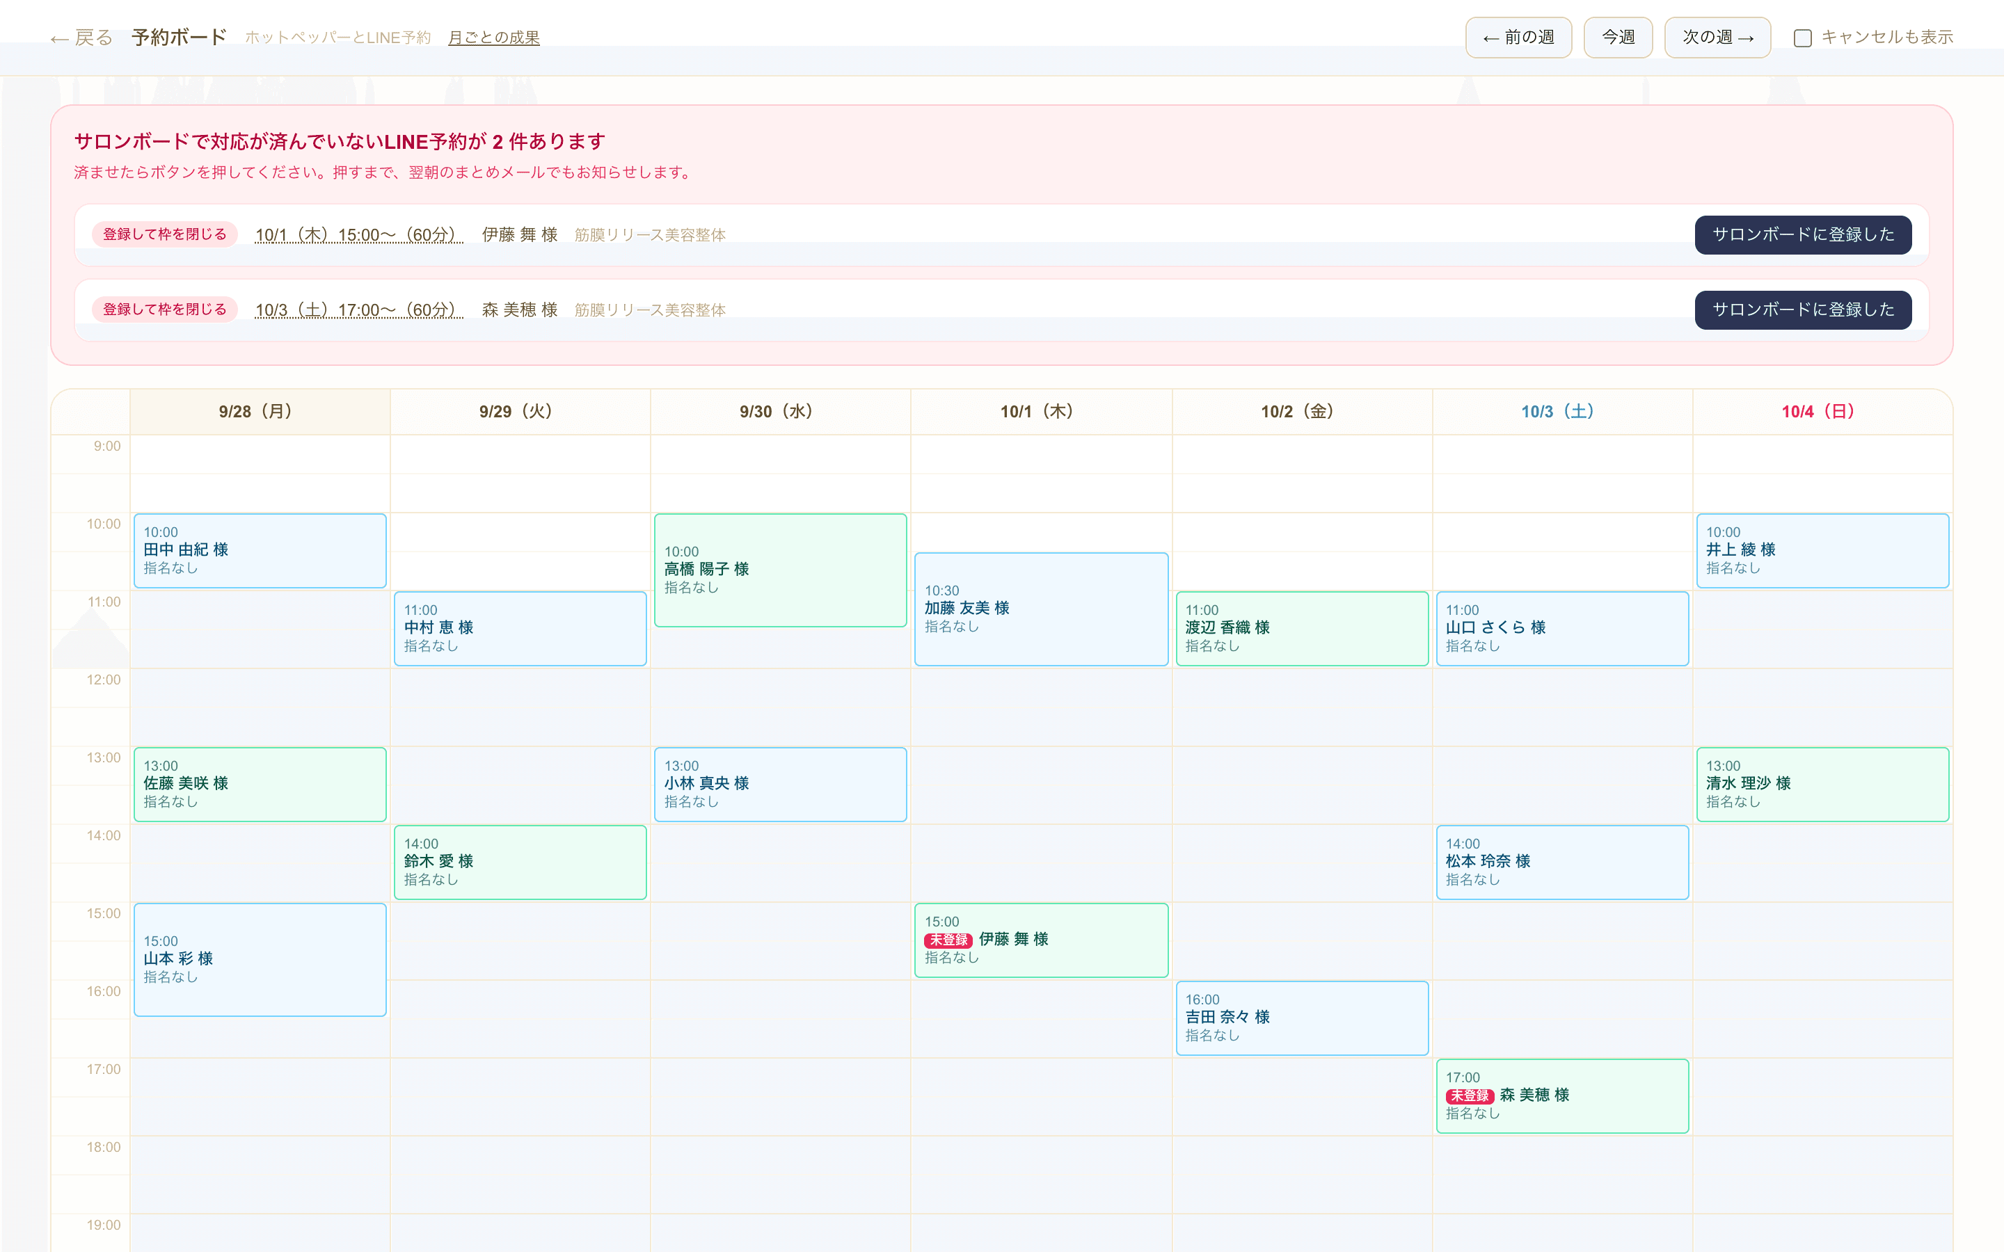This screenshot has width=2004, height=1252.
Task: Open 田中 由紀 10:00 appointment
Action: [260, 551]
